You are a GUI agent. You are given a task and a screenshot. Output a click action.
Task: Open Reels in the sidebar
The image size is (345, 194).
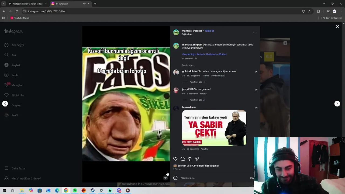pyautogui.click(x=11, y=75)
